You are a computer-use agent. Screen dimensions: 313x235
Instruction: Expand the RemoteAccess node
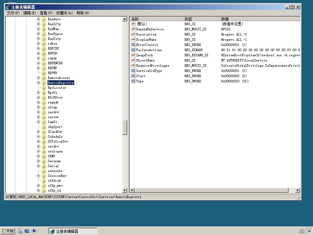click(38, 78)
